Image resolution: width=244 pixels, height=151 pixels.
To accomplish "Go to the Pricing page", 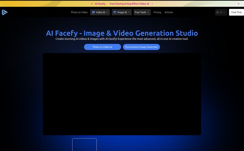I will (157, 12).
